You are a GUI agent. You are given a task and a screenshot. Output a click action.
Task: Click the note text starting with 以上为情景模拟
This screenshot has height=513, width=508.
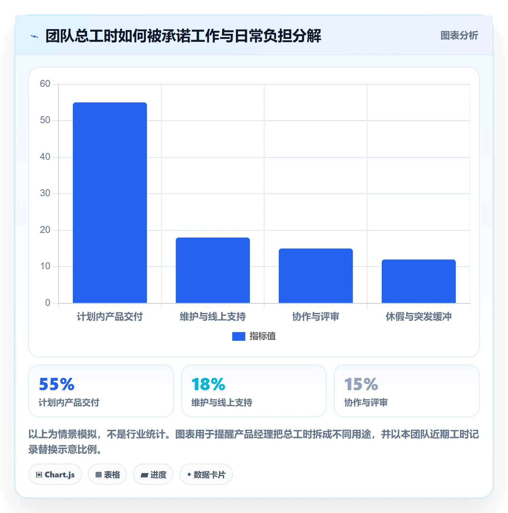tap(254, 442)
